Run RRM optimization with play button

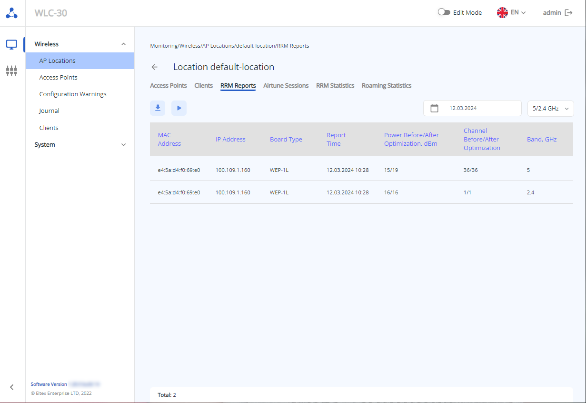tap(179, 108)
